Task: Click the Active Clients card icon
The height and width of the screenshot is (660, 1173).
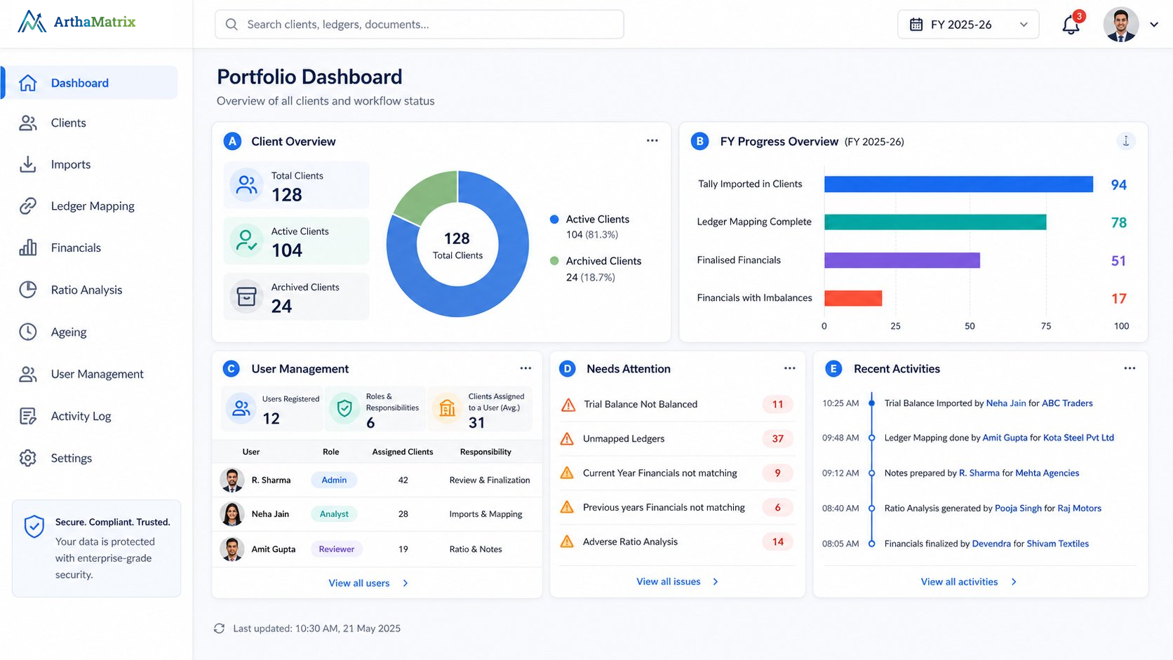Action: [247, 241]
